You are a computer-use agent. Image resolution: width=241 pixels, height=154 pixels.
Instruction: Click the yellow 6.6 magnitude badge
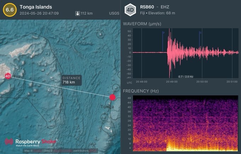(x=8, y=9)
